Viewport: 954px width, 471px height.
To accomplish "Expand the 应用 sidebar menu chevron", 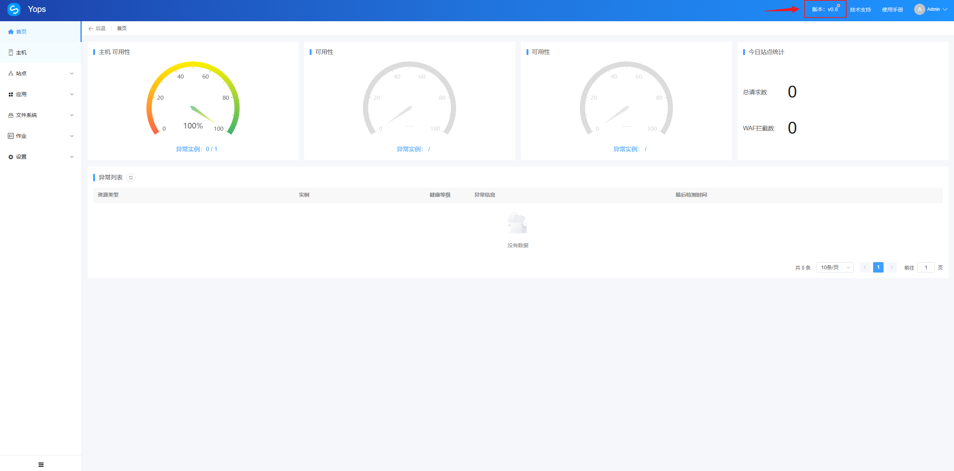I will (72, 94).
